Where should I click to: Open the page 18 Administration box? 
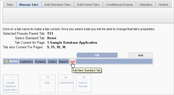click(x=66, y=84)
